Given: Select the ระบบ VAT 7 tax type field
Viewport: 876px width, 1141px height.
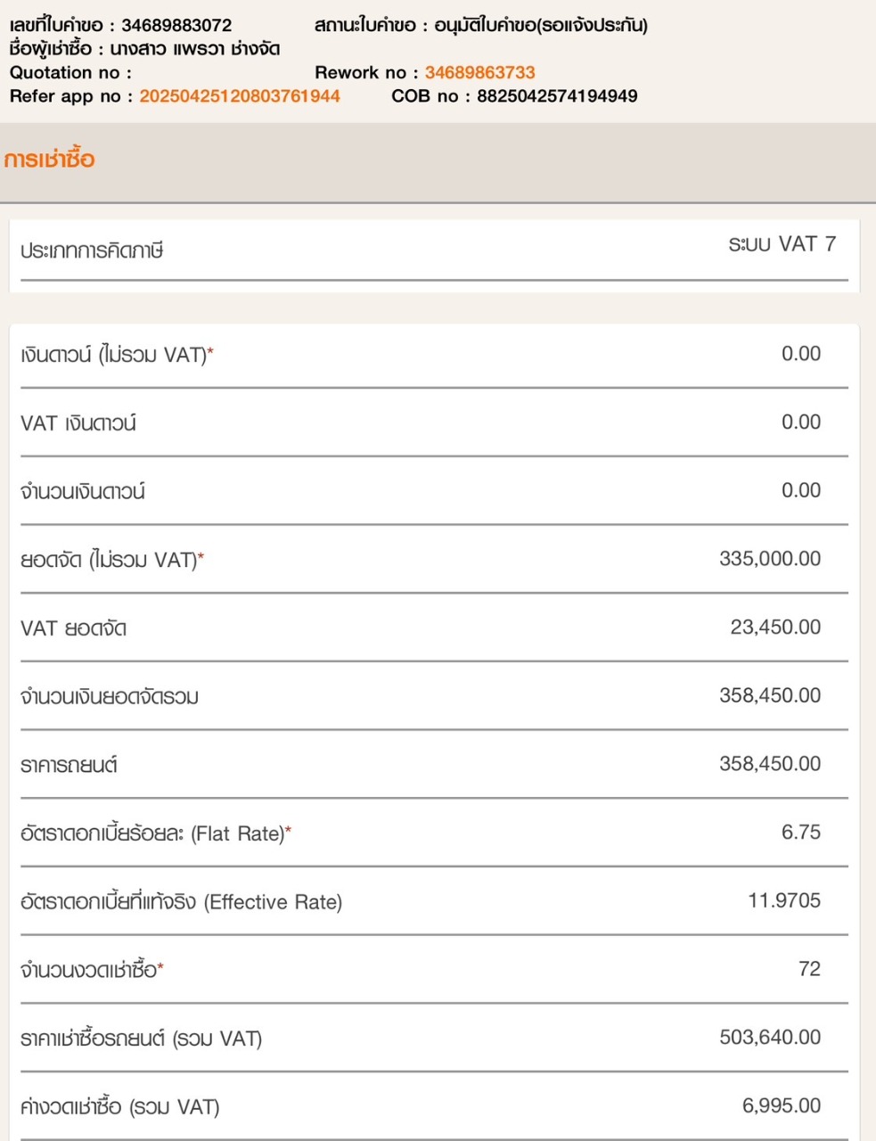Looking at the screenshot, I should click(x=782, y=244).
